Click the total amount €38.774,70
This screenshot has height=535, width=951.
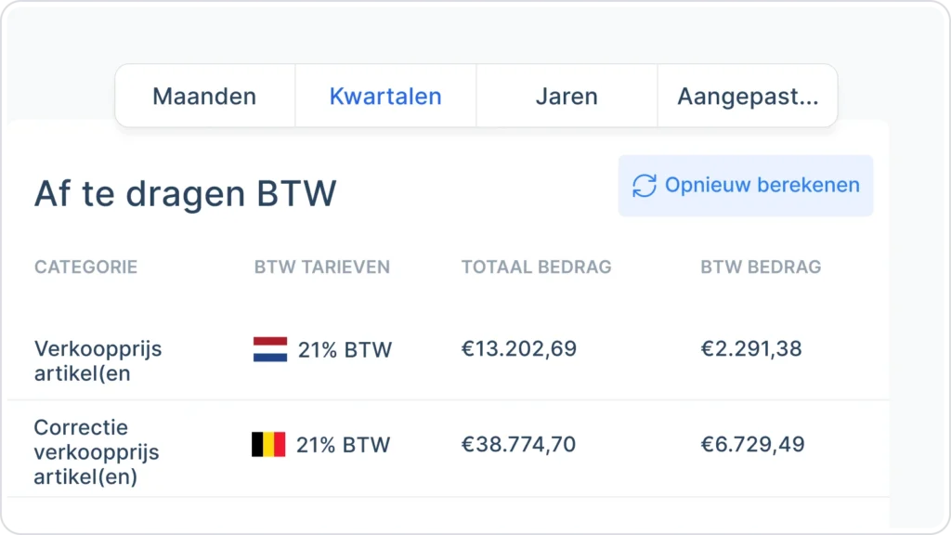518,444
